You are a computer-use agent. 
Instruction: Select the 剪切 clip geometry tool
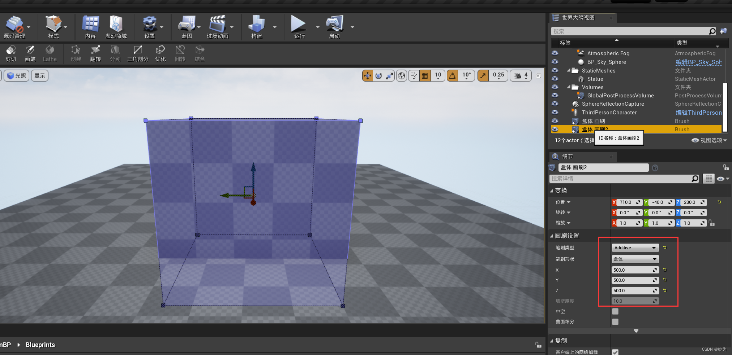pos(11,53)
